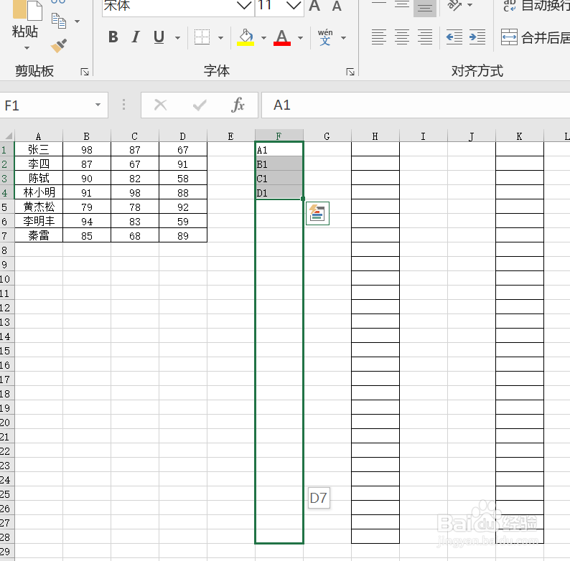Open the font name dropdown
This screenshot has height=561, width=570.
(x=244, y=6)
